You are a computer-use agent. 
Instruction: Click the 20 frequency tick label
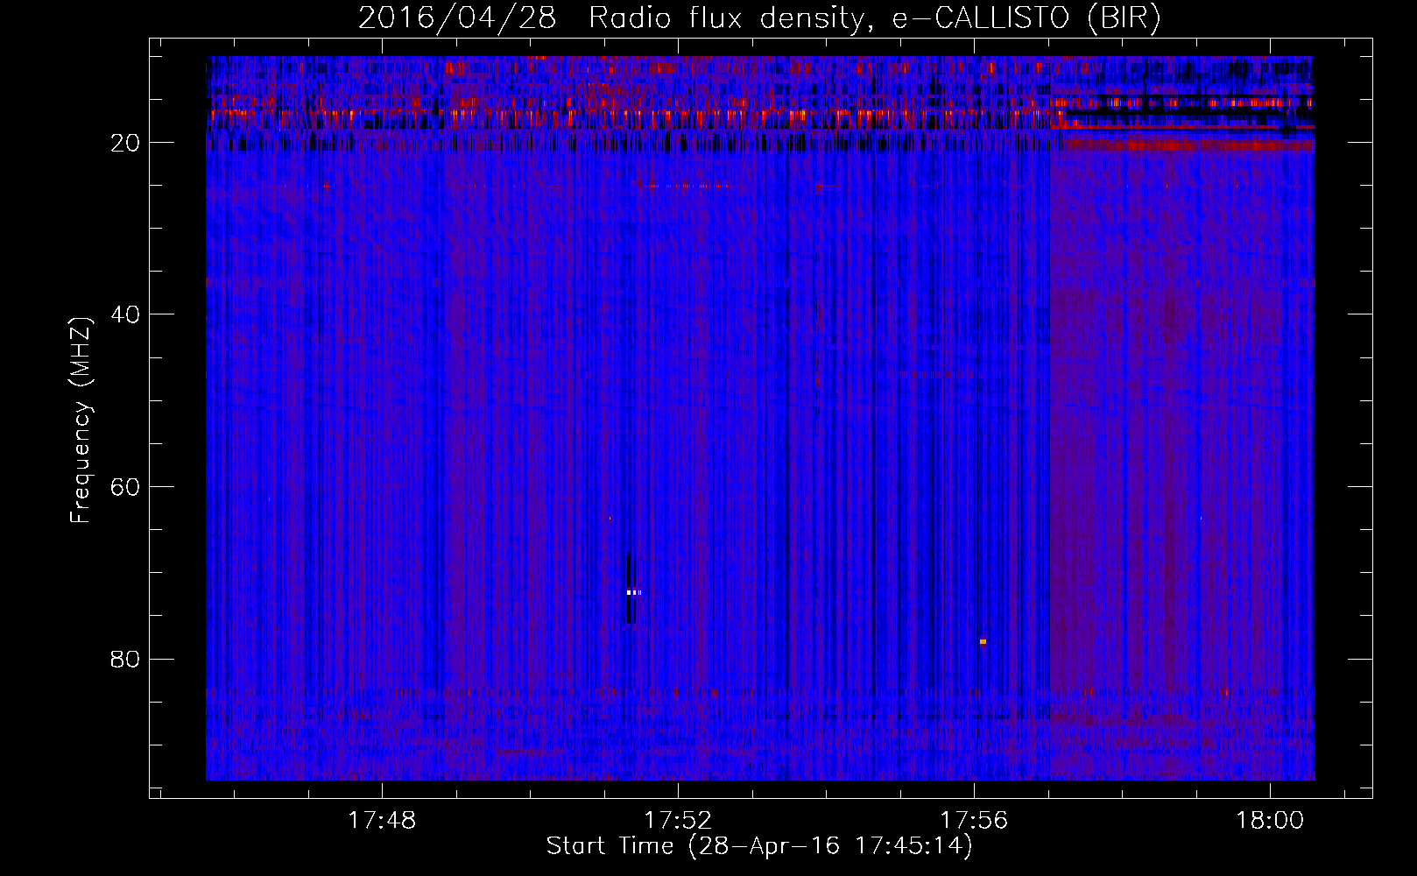coord(125,143)
